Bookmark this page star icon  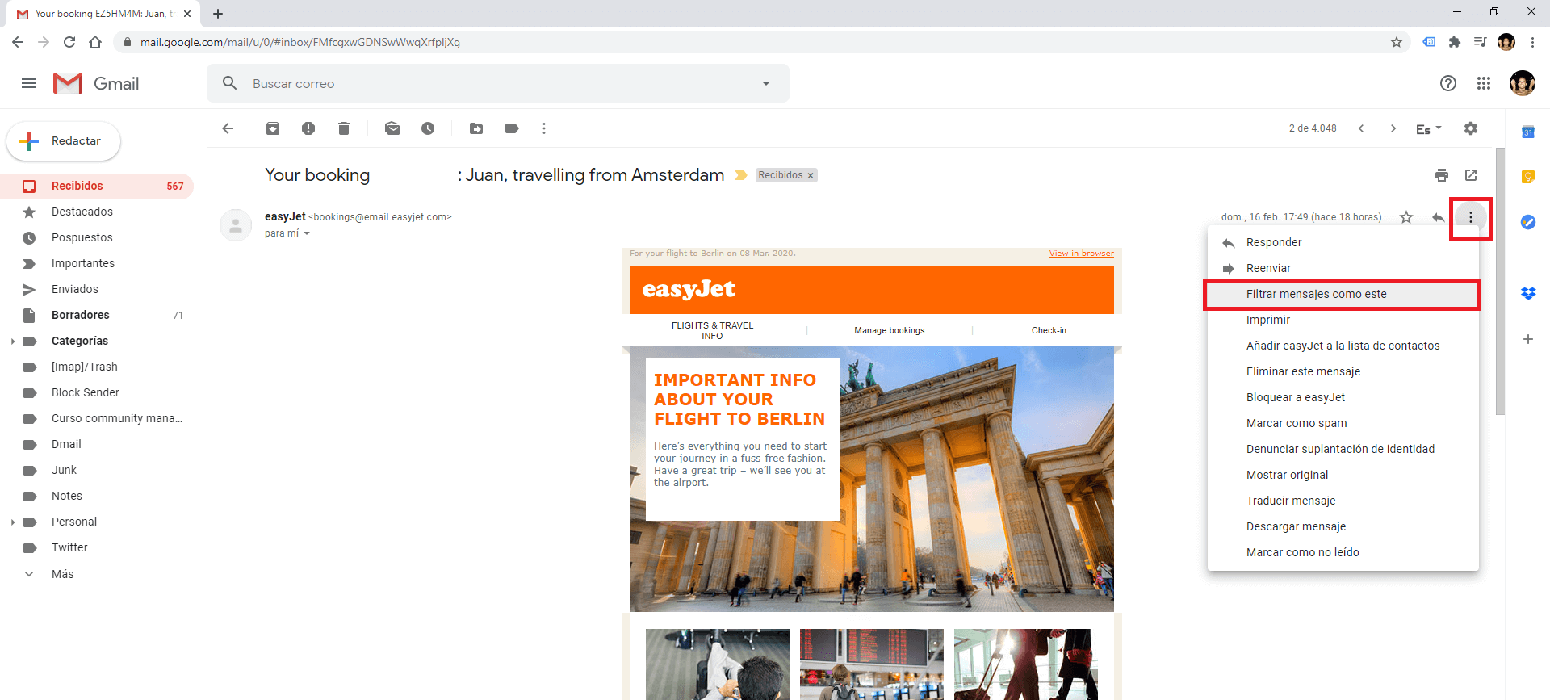coord(1397,42)
